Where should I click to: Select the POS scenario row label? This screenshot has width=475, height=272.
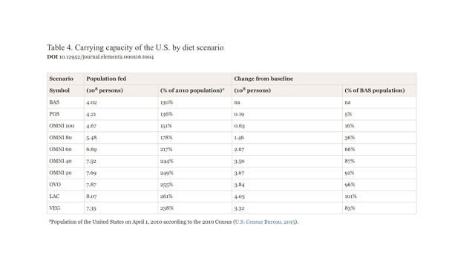click(54, 114)
